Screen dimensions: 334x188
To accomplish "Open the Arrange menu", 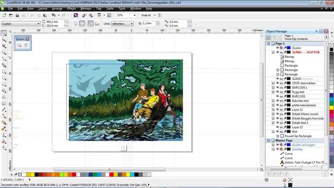I will [x=57, y=9].
